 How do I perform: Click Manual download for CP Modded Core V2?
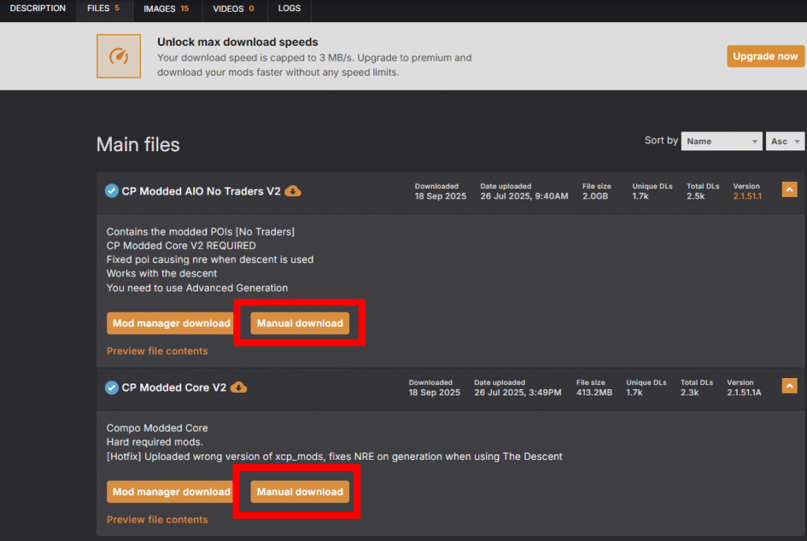[299, 491]
